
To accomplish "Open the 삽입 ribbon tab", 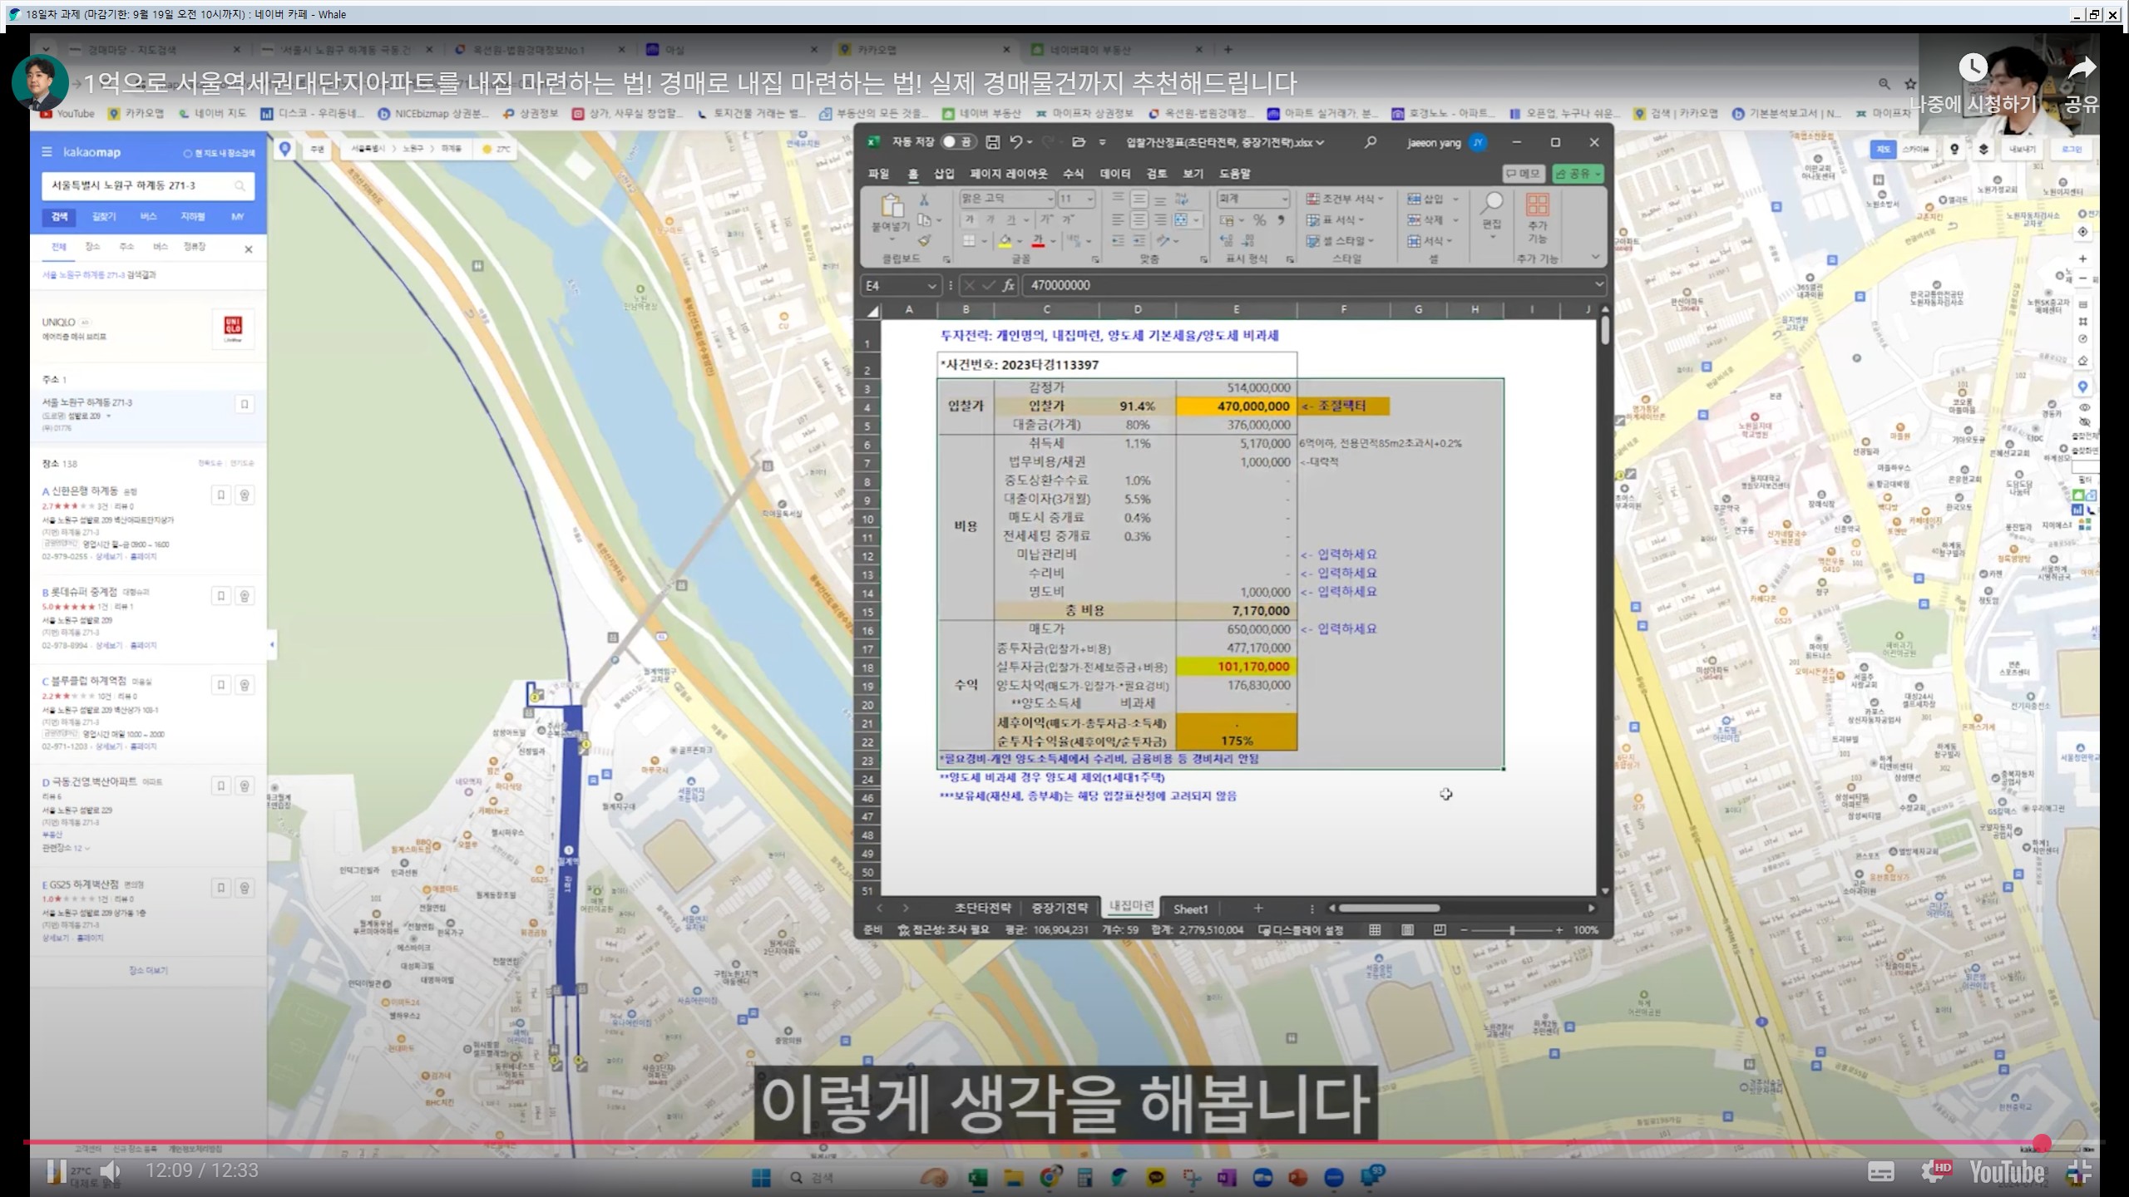I will (944, 174).
